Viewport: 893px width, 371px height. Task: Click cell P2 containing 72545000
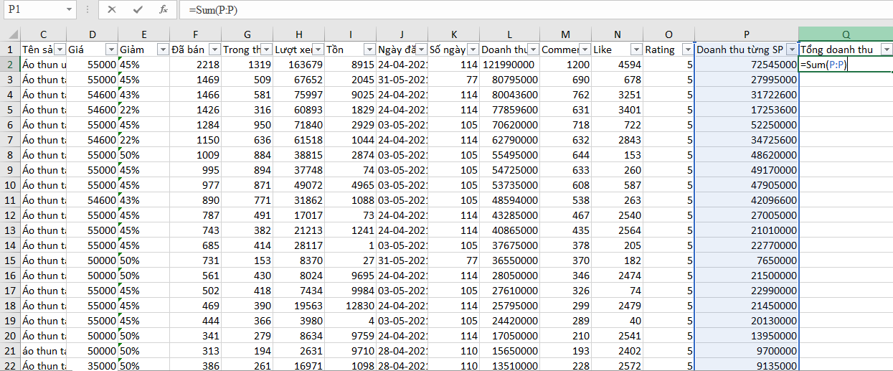746,65
